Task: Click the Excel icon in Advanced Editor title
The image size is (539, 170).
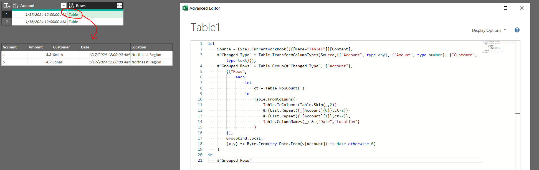Action: point(185,8)
